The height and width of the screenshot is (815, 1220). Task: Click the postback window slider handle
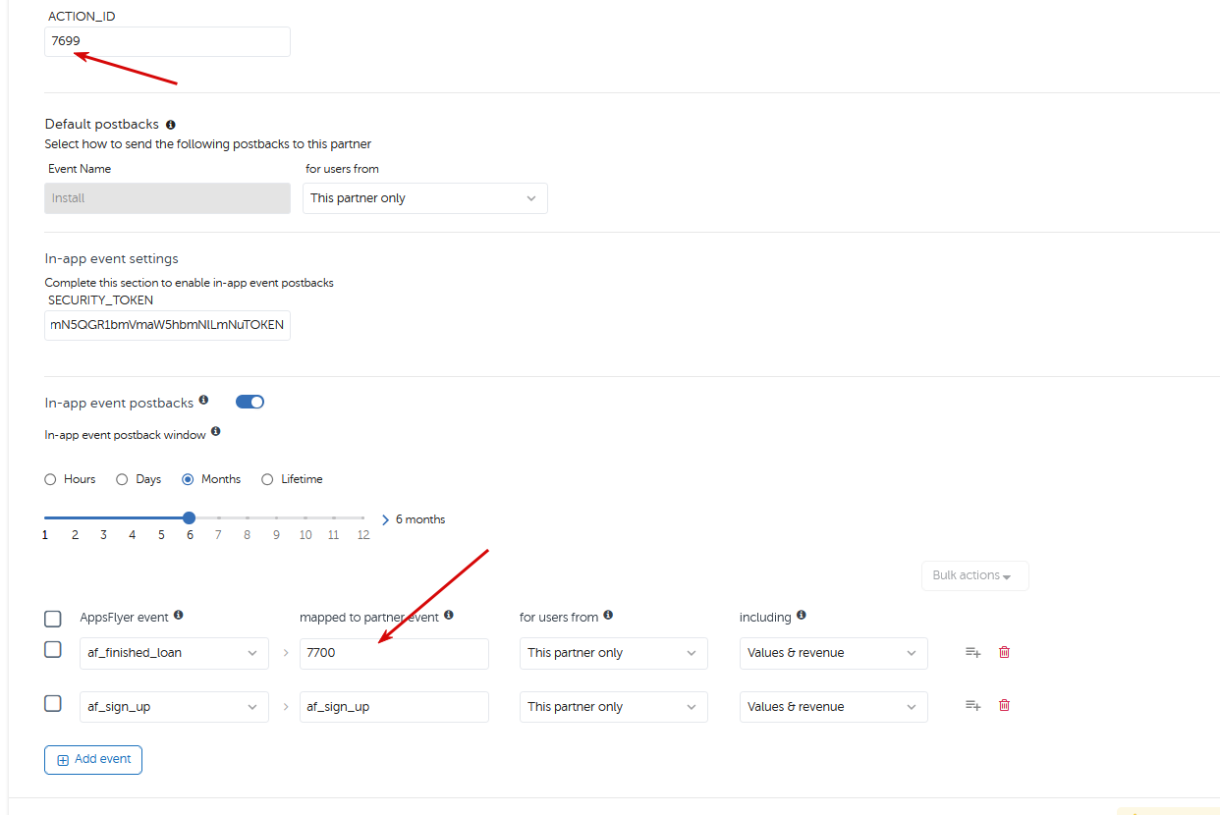(x=189, y=517)
